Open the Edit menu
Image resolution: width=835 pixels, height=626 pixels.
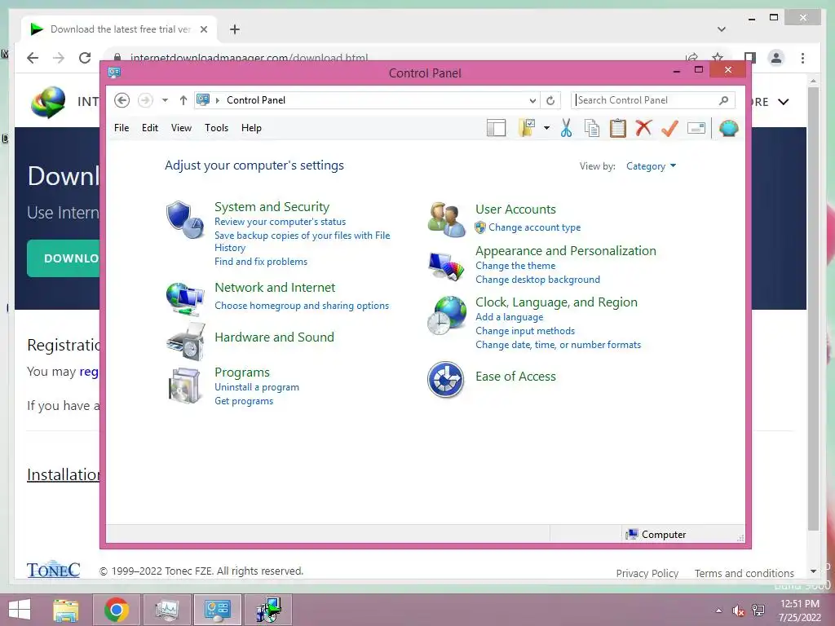(150, 128)
